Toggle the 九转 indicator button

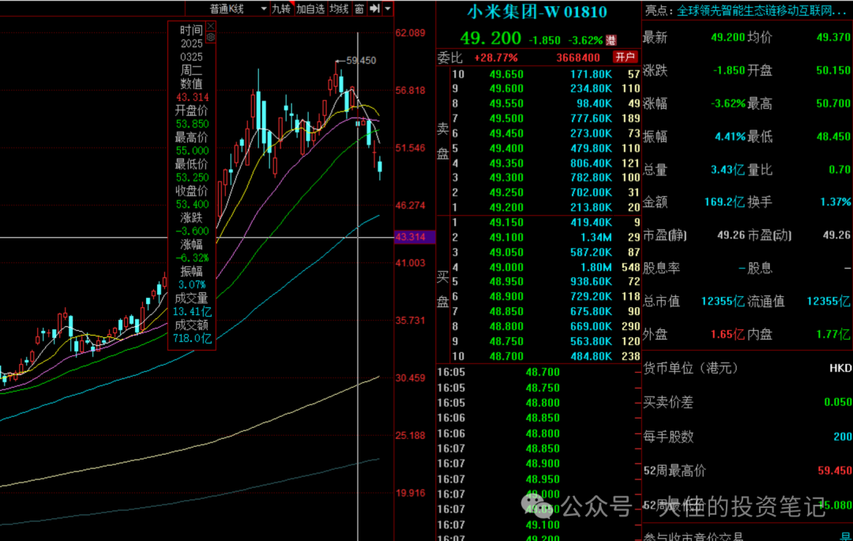click(x=281, y=9)
